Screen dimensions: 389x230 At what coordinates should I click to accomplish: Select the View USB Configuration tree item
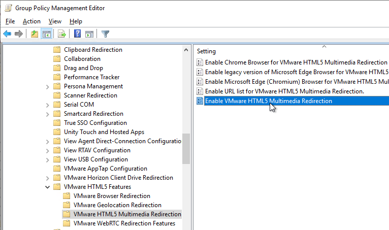click(96, 159)
